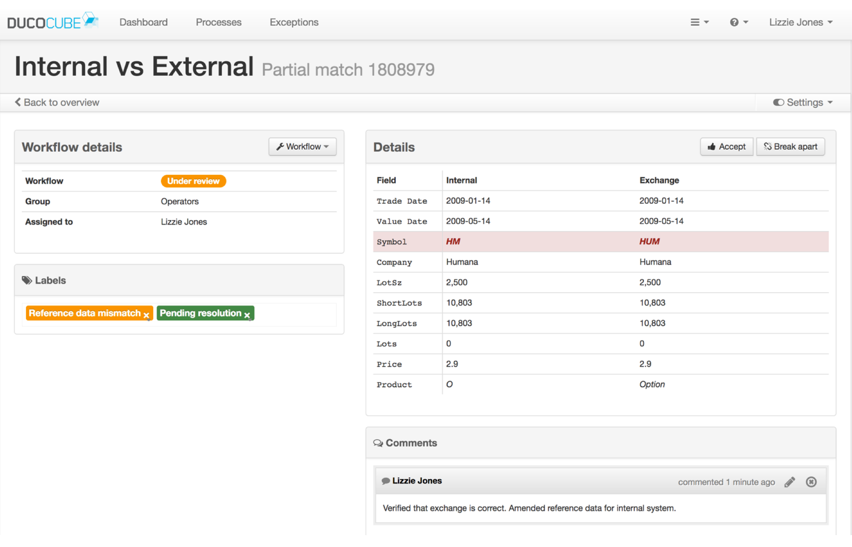Viewport: 852px width, 547px height.
Task: Click the Settings toggle icon
Action: click(779, 102)
